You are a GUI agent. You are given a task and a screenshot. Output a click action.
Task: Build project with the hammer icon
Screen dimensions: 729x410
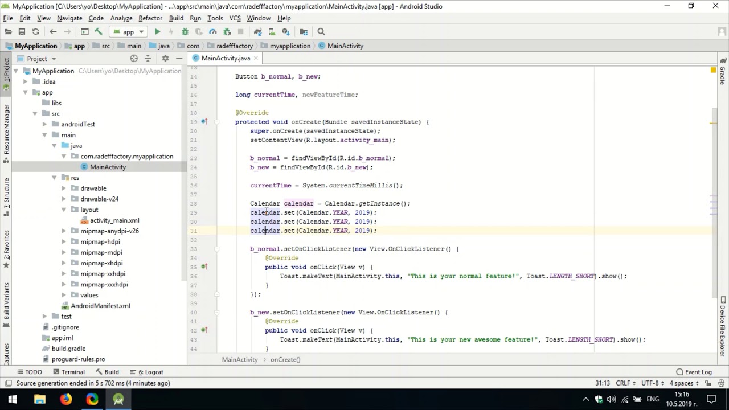tap(99, 32)
